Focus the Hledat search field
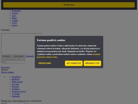138x104 pixels. click(x=13, y=103)
